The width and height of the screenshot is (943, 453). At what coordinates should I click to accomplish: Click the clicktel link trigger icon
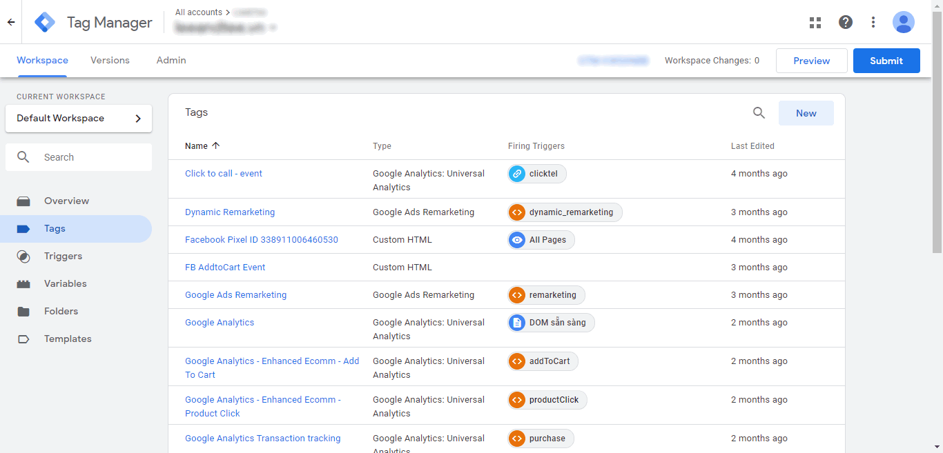tap(517, 174)
